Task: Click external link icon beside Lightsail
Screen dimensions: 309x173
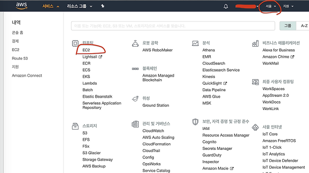Action: (100, 57)
